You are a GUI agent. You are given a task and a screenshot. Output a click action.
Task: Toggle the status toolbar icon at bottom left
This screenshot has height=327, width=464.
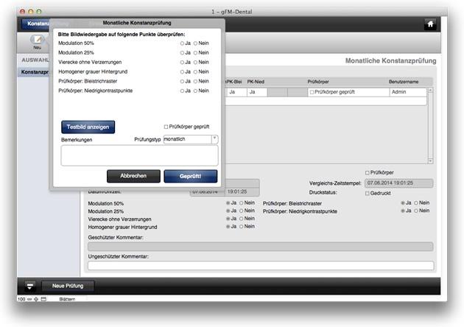tap(44, 299)
